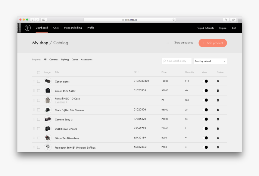Click the store.tilda.cc address bar
Screen dimensions: 259x176
(129, 20)
